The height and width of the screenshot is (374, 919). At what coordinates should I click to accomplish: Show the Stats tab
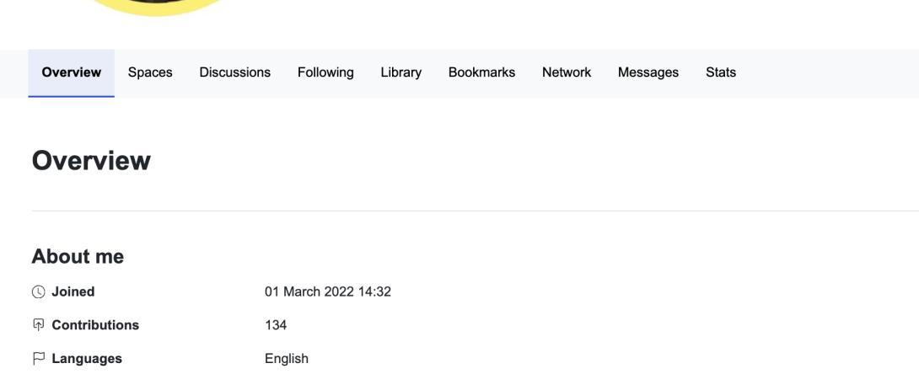[721, 72]
